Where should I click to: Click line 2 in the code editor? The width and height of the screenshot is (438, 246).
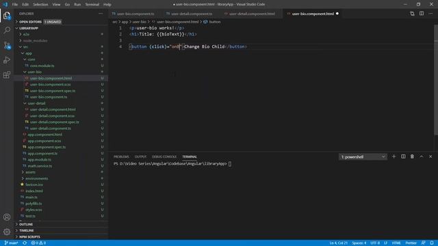pos(163,34)
